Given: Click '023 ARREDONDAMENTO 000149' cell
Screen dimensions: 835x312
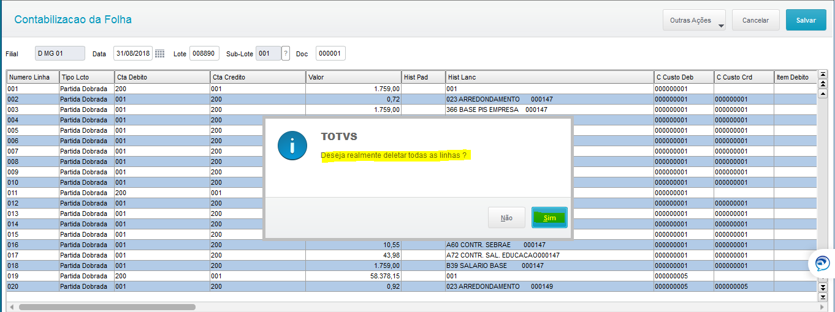Looking at the screenshot, I should click(549, 286).
